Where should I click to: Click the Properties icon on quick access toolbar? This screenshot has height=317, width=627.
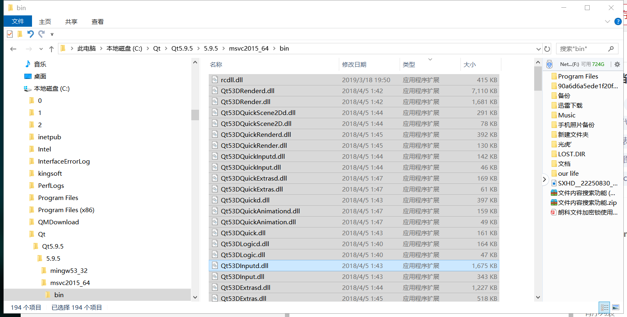[x=9, y=34]
